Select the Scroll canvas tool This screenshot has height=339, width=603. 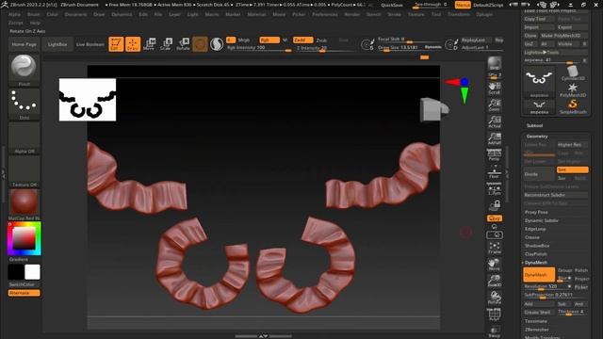494,88
